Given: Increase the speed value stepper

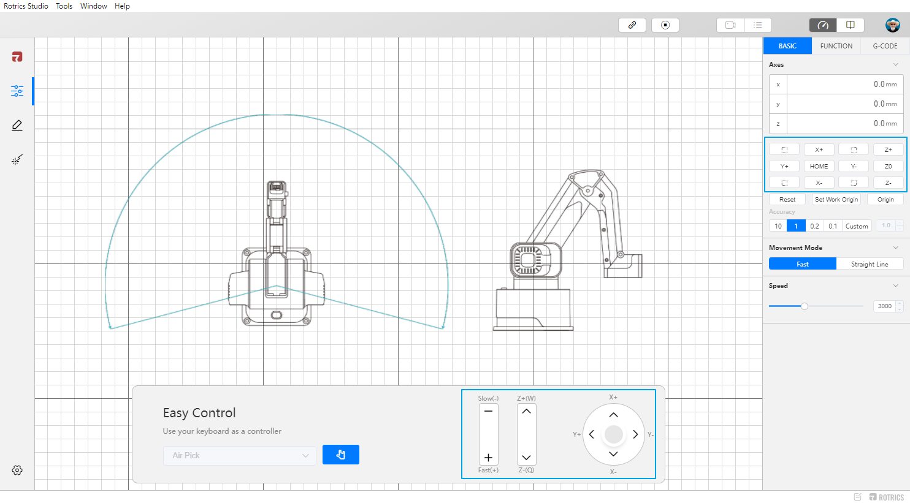Looking at the screenshot, I should (900, 303).
